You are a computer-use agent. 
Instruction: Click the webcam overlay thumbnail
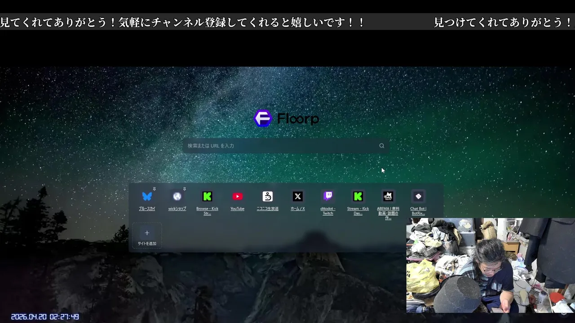tap(491, 266)
